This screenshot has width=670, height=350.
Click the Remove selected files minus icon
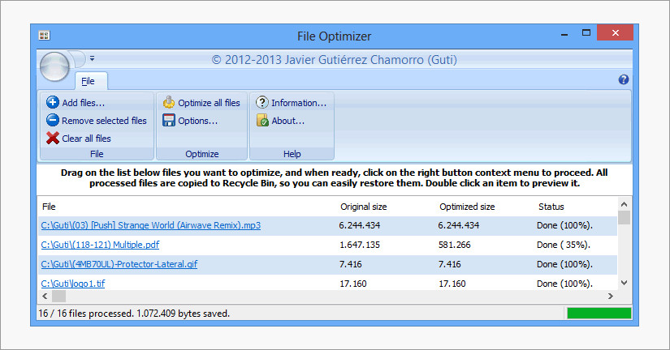(x=53, y=121)
